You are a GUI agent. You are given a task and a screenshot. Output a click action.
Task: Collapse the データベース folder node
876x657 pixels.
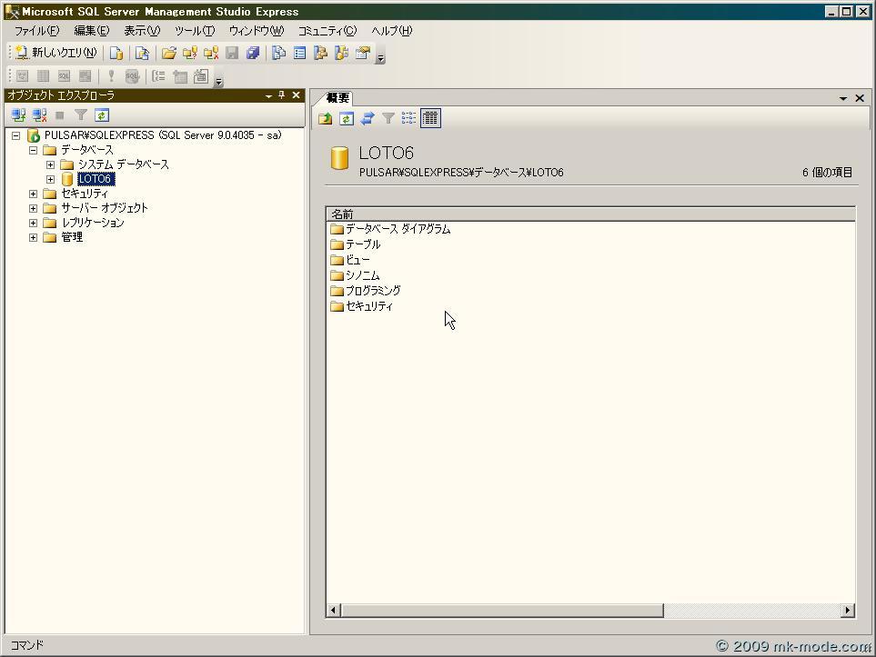tap(34, 150)
